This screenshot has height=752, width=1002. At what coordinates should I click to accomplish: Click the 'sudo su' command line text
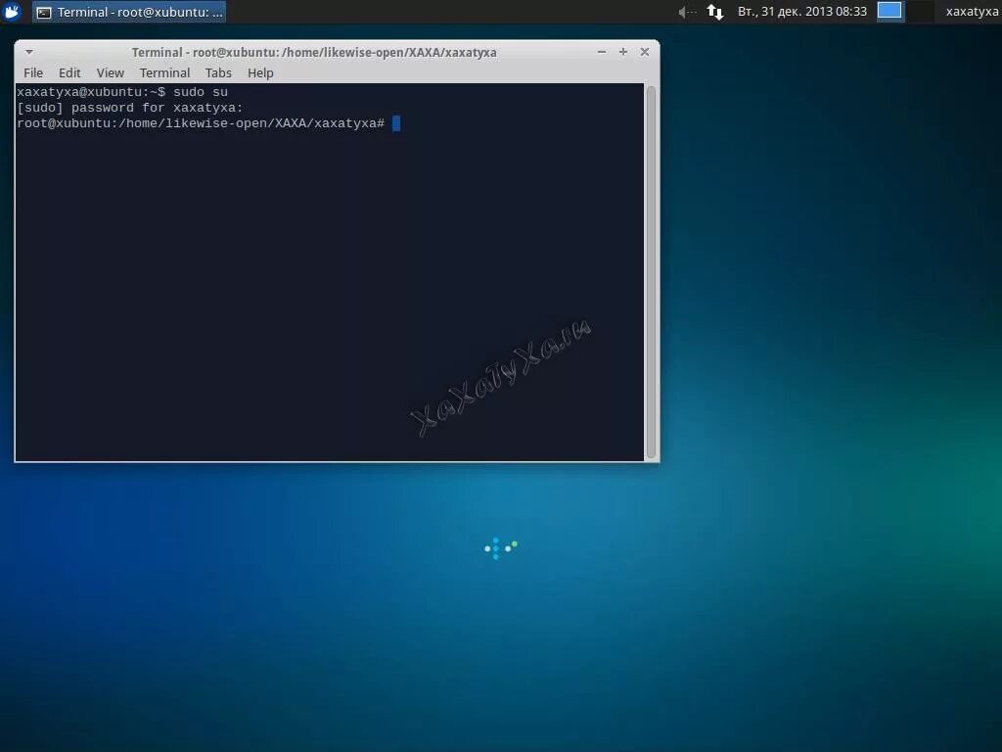(200, 92)
